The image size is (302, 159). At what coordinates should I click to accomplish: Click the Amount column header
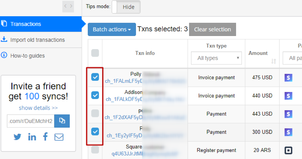pos(258,53)
